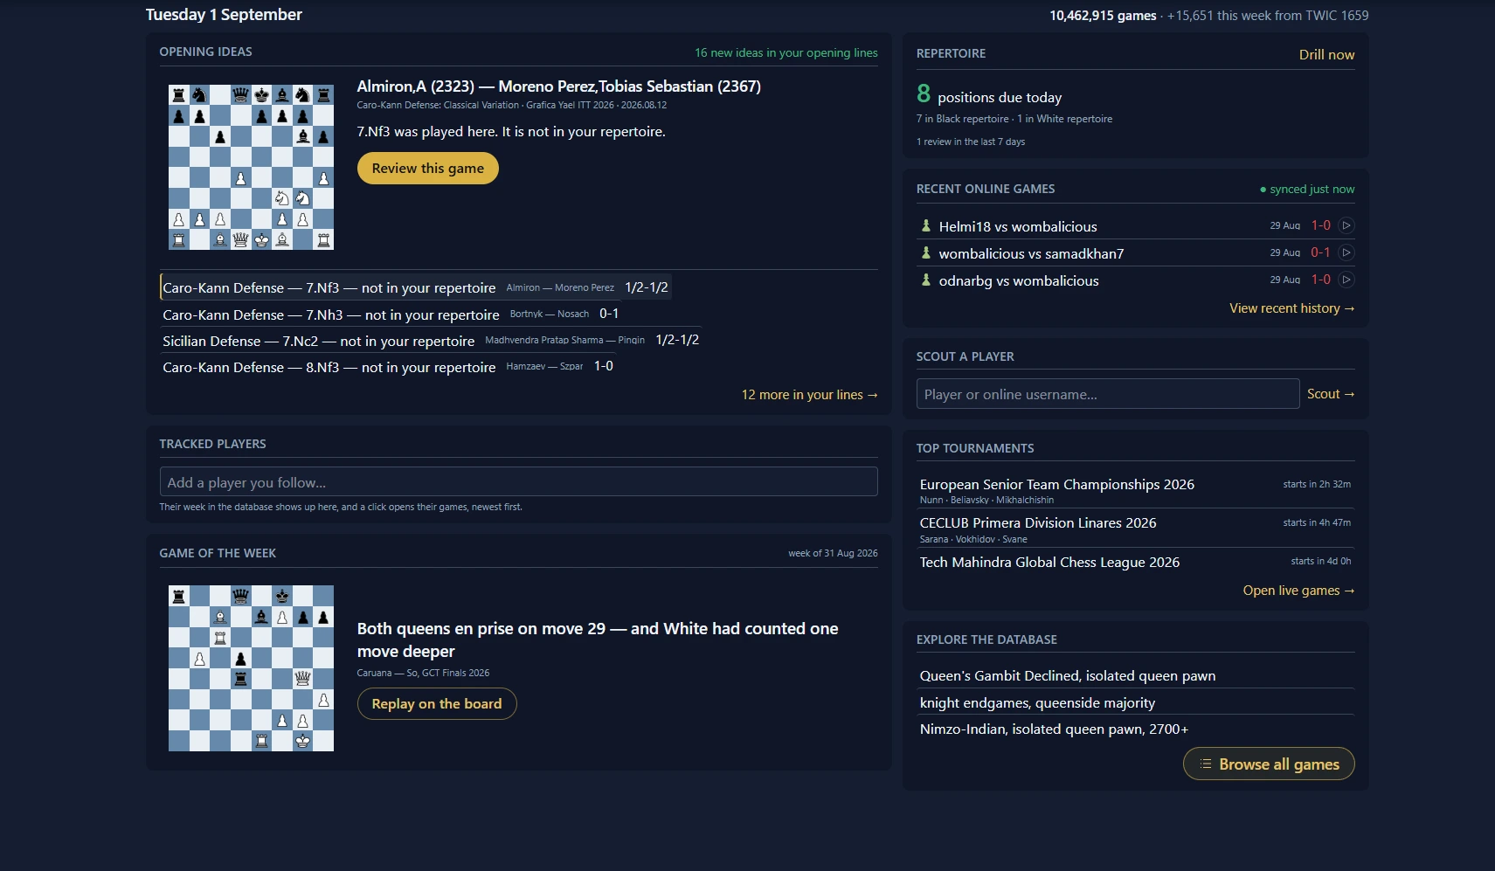Click Caruana — So, GCT Finals 2026 caption
Image resolution: width=1495 pixels, height=871 pixels.
[x=423, y=673]
